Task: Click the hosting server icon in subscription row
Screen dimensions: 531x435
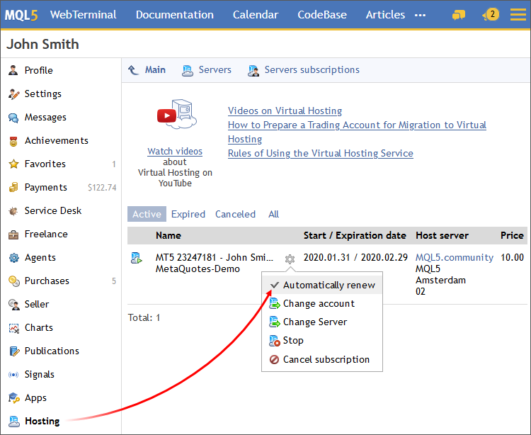Action: 137,258
